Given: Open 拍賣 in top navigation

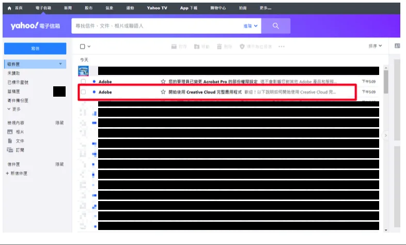Looking at the screenshot, I should (x=243, y=8).
